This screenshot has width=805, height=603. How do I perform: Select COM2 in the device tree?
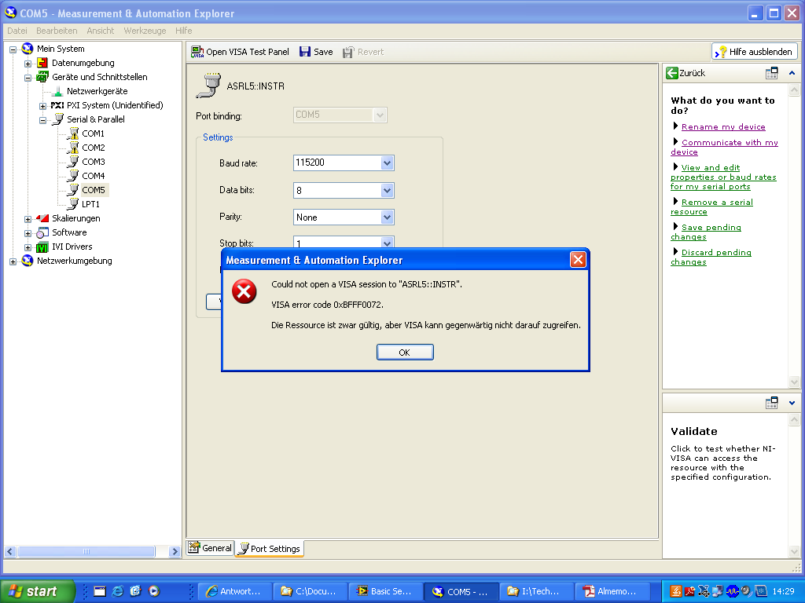click(x=93, y=148)
